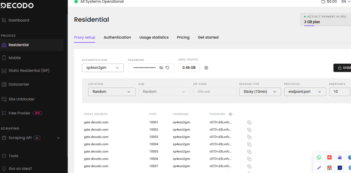
Task: Copy proxy row with port 10005
Action: [x=249, y=152]
